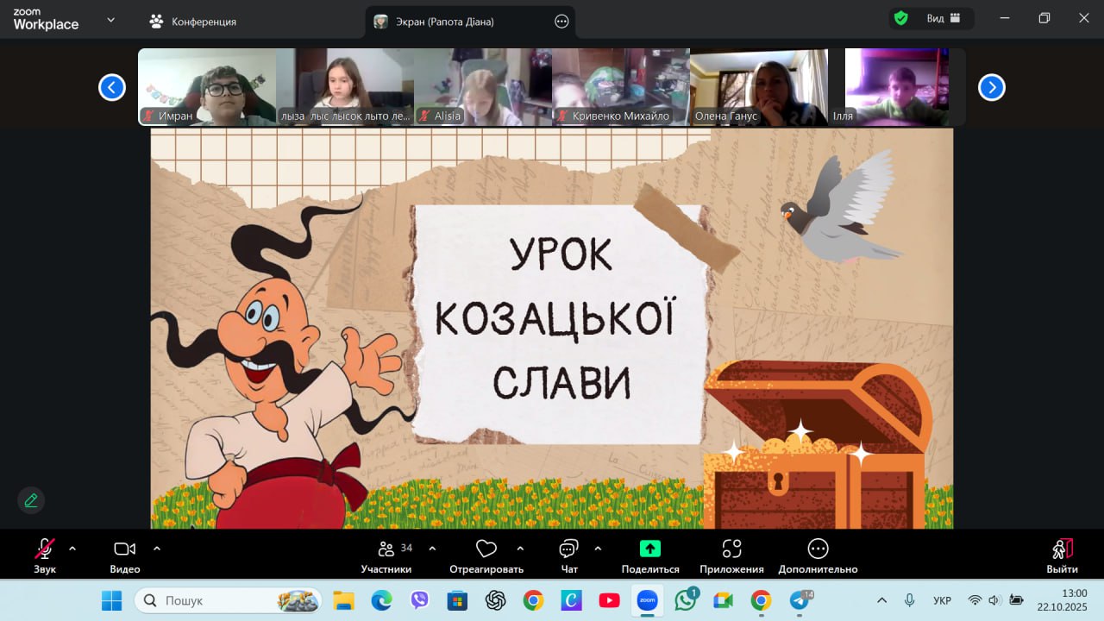Click Олена Ганус video thumbnail

(x=758, y=86)
